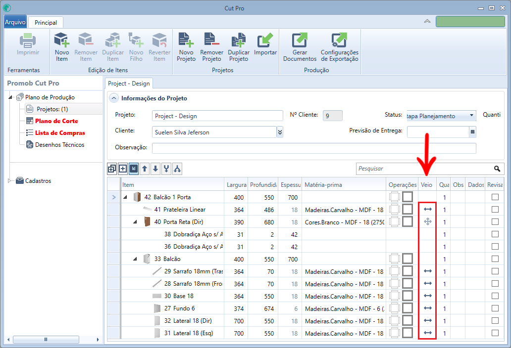Image resolution: width=511 pixels, height=348 pixels.
Task: Sort by the Matéria-prima column header
Action: click(x=344, y=185)
